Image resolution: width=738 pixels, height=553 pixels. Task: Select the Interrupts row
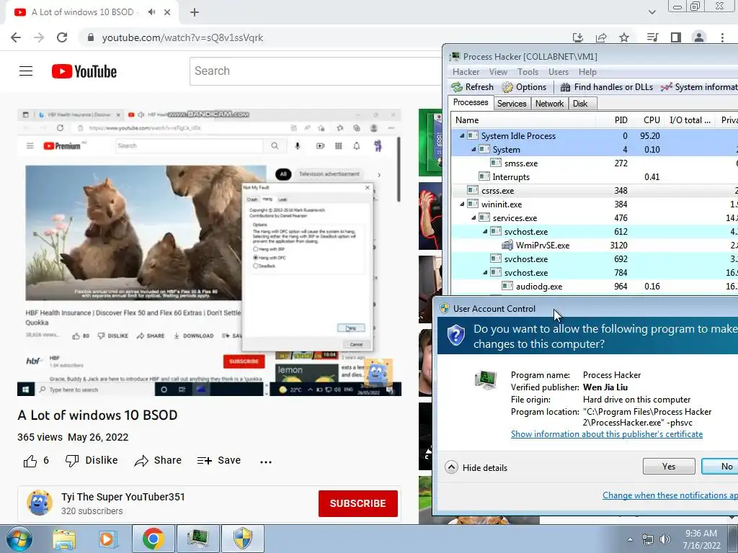click(595, 177)
